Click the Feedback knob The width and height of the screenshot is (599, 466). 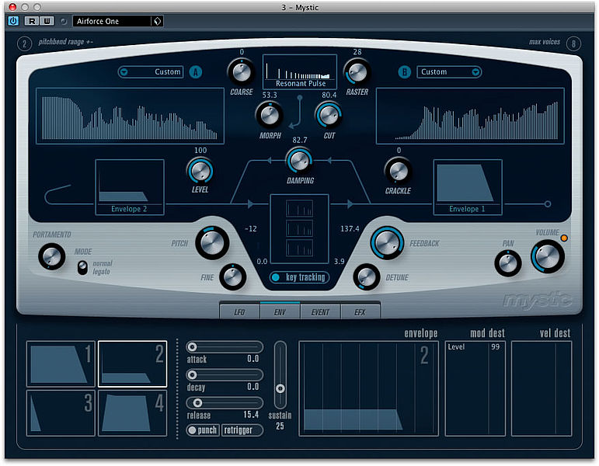point(387,243)
